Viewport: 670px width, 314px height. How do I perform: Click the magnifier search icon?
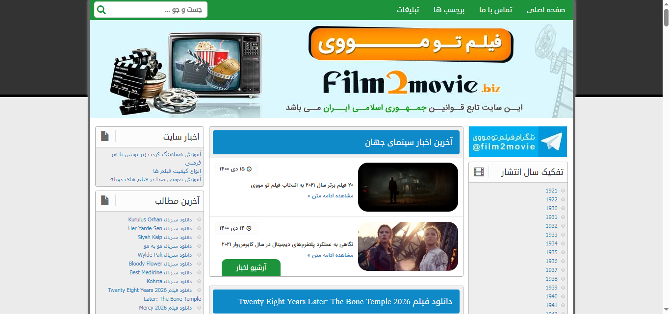pos(102,10)
